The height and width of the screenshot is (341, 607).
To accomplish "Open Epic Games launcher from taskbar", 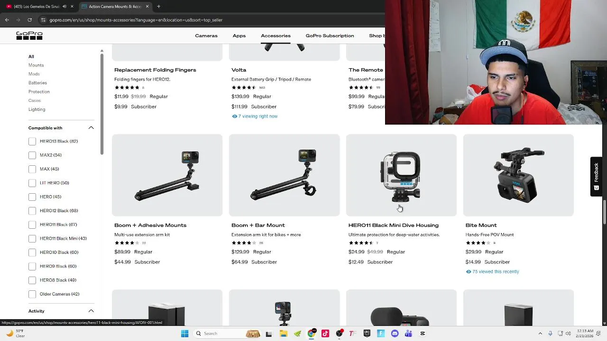I will (367, 333).
